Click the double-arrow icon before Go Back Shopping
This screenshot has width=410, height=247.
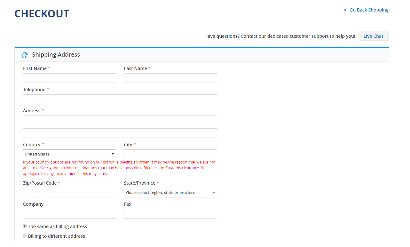coord(345,10)
